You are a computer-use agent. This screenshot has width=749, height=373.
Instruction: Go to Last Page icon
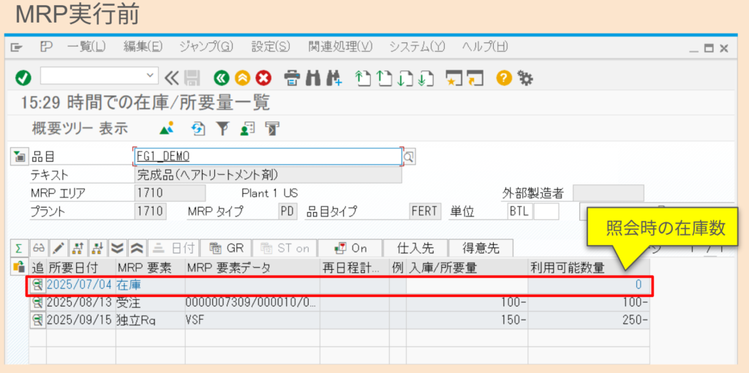click(425, 78)
